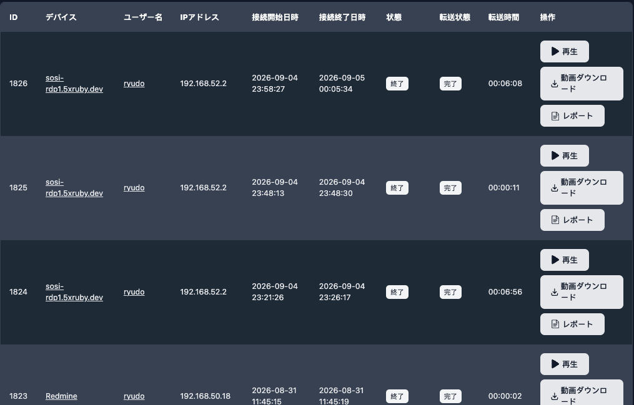Open the Redmine device link

click(x=61, y=396)
